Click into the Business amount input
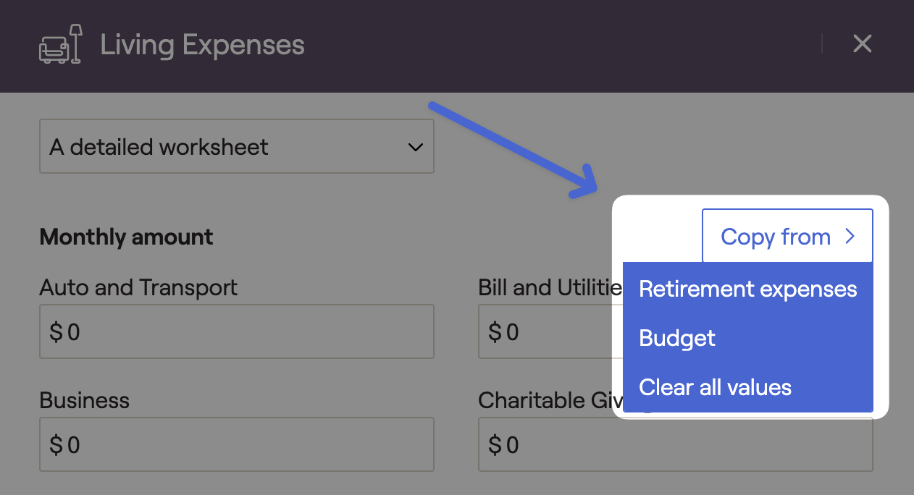 pos(237,444)
